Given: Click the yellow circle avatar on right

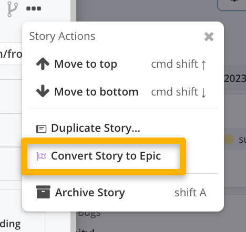Looking at the screenshot, I should (x=229, y=140).
